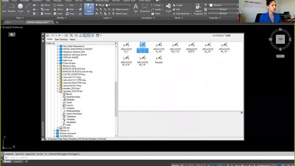Toggle DesignCenter palette auto-hide
The image size is (295, 166).
point(43,38)
